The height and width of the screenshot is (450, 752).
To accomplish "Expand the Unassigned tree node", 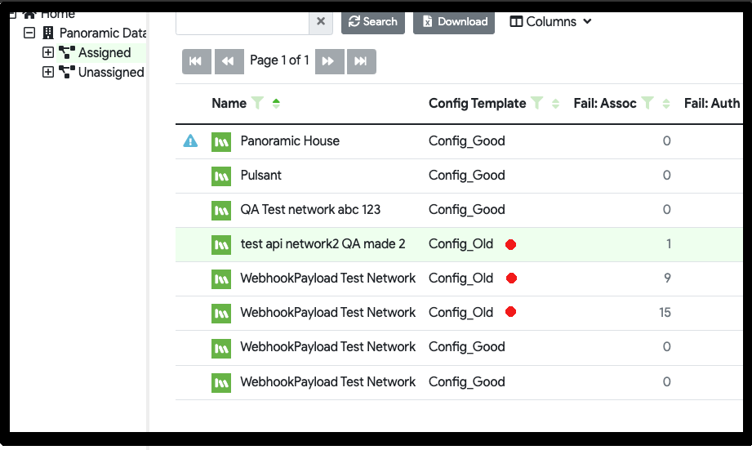I will click(x=48, y=73).
